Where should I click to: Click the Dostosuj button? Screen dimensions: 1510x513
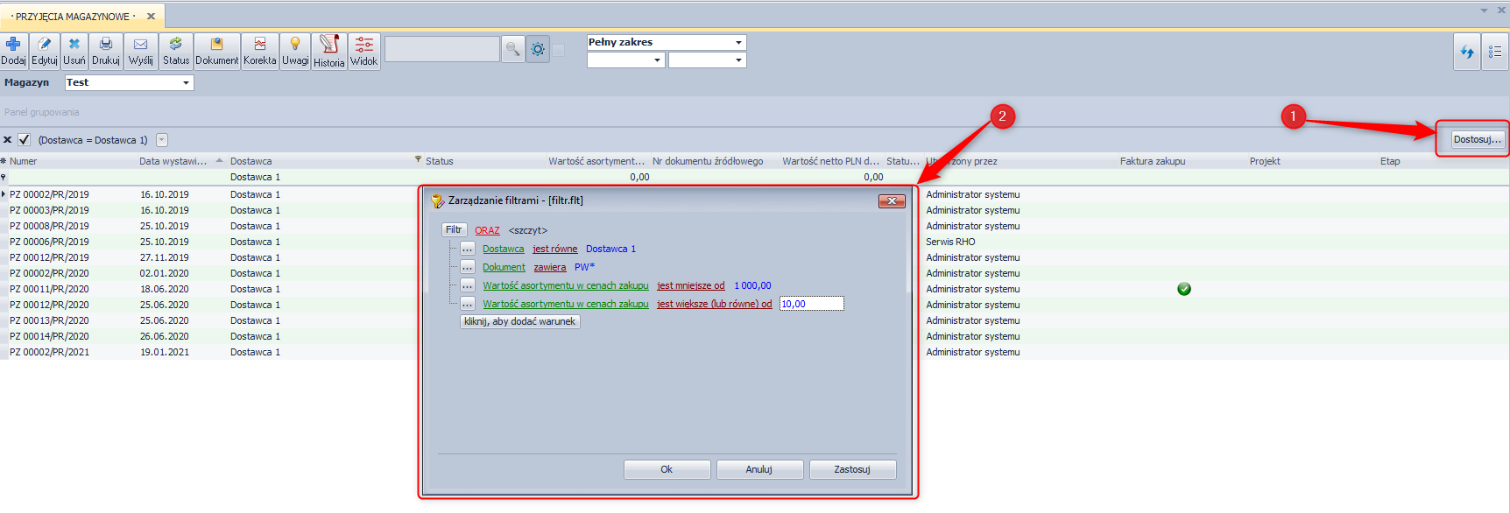1477,139
